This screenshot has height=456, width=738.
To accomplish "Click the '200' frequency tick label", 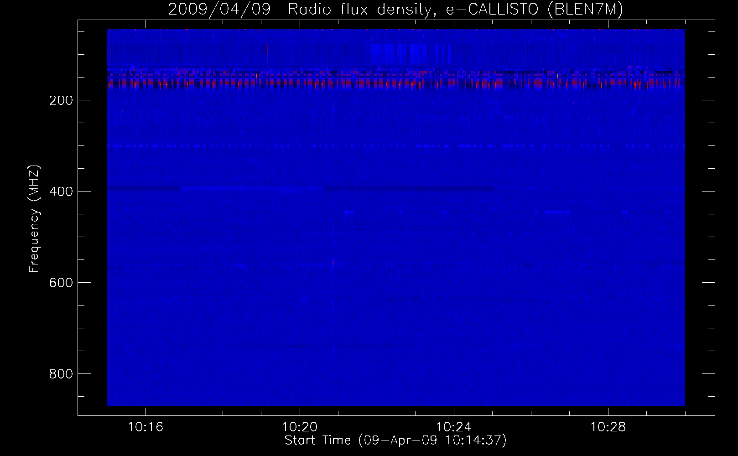I will click(x=61, y=101).
